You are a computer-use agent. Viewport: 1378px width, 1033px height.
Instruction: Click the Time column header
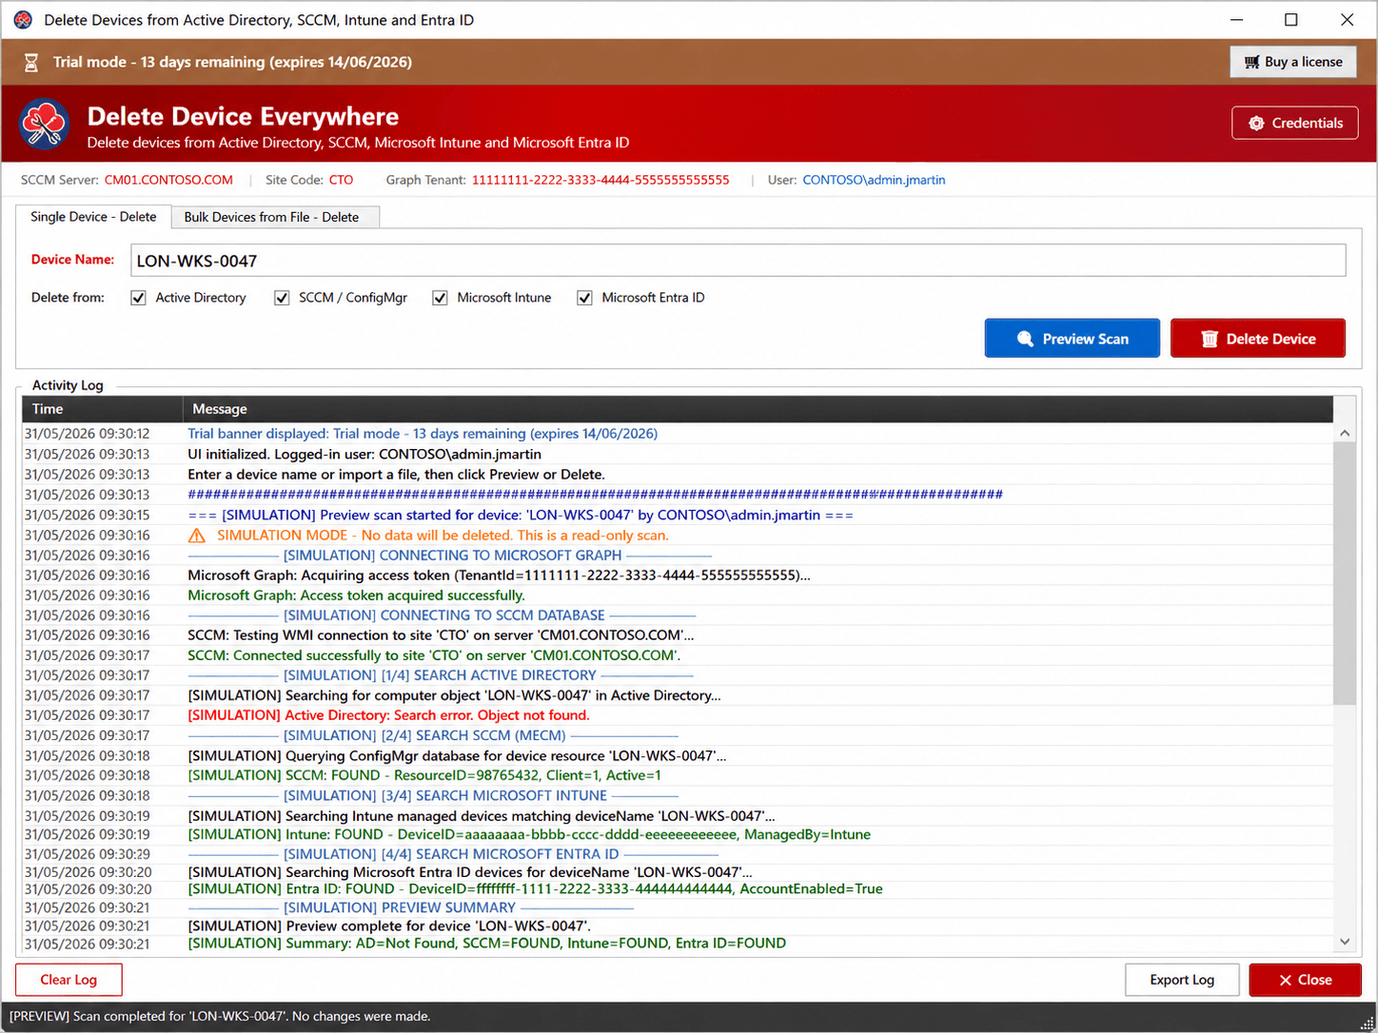tap(102, 409)
